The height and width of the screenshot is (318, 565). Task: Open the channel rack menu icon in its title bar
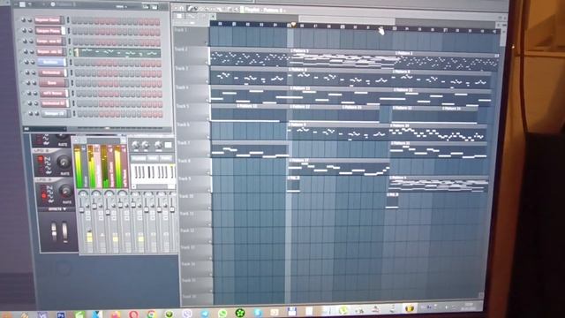click(22, 4)
